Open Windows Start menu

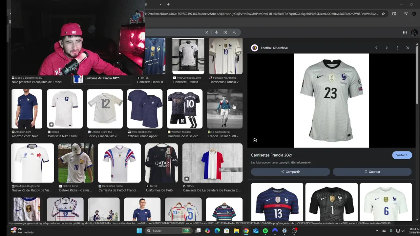pyautogui.click(x=139, y=231)
